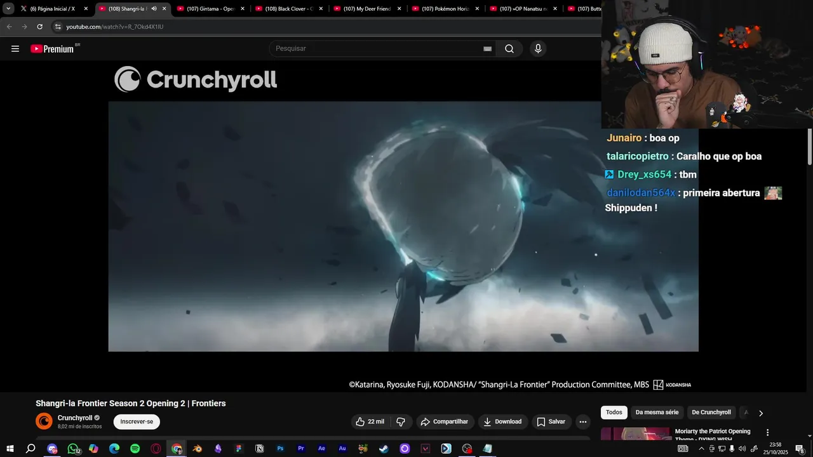Select the Todos filter chip
The image size is (813, 457).
[614, 413]
